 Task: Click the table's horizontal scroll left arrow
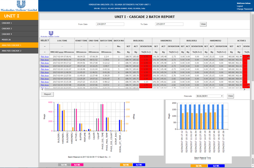42,89
